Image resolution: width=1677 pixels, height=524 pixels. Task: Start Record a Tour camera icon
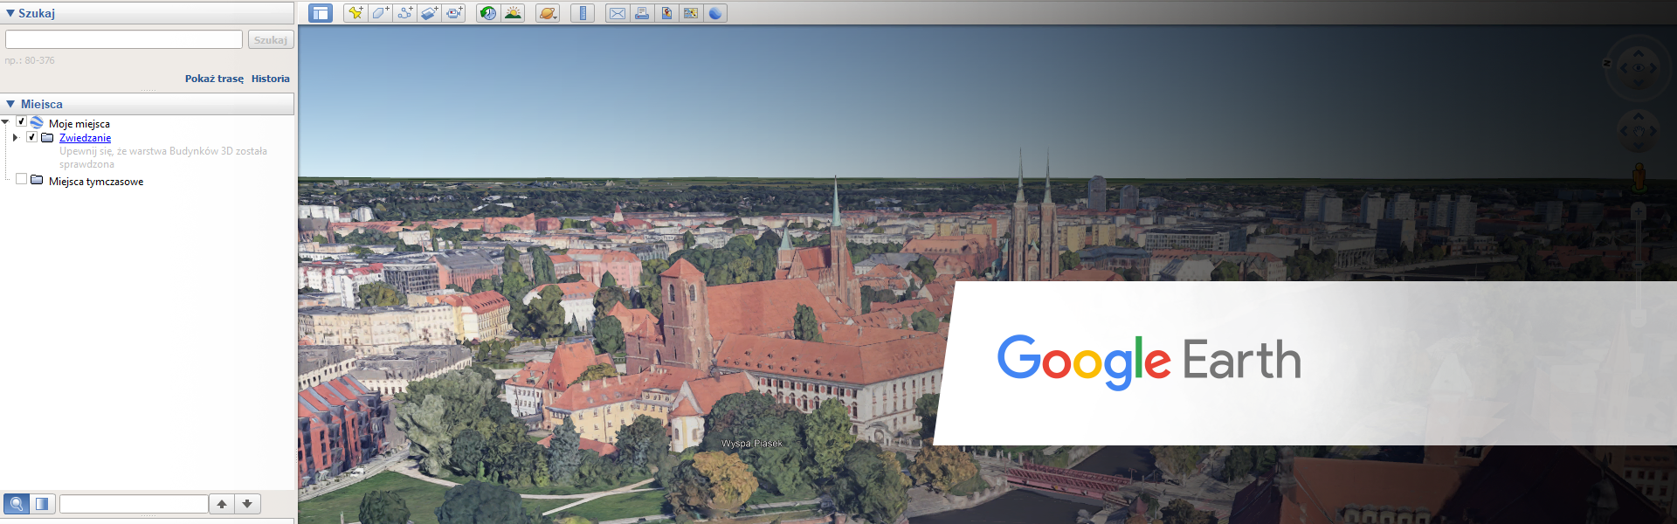pyautogui.click(x=453, y=13)
